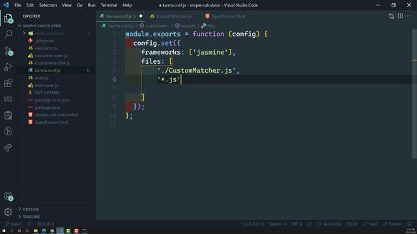Image resolution: width=417 pixels, height=234 pixels.
Task: Select karma.conf.js in the explorer tree
Action: pyautogui.click(x=48, y=70)
